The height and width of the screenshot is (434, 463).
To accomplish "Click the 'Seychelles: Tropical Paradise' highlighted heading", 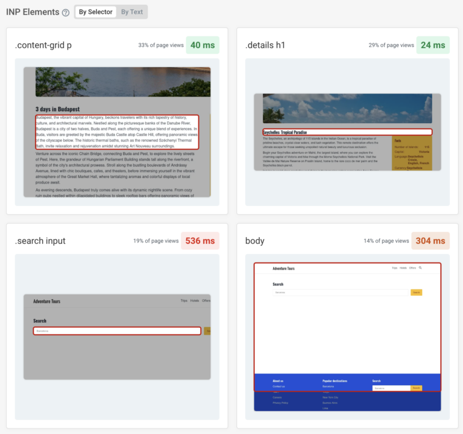I will click(347, 132).
